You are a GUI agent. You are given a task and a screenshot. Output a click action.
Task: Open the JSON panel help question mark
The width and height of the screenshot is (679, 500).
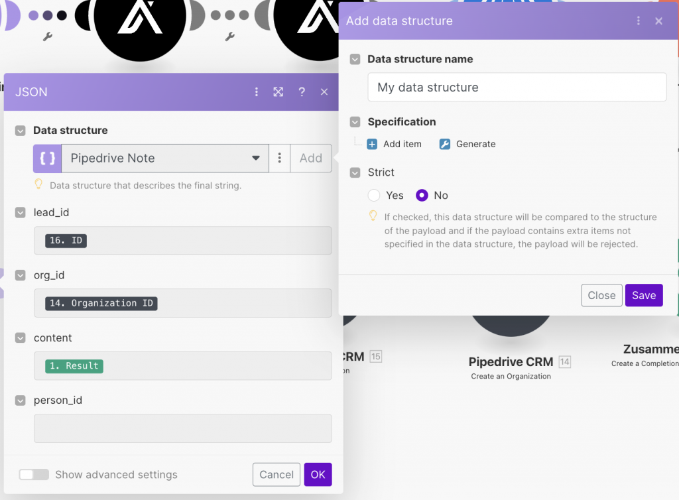pos(302,92)
